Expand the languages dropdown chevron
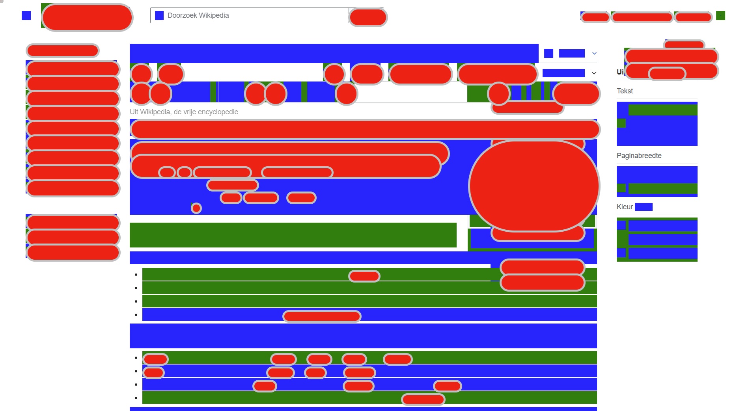The height and width of the screenshot is (411, 748). pyautogui.click(x=594, y=53)
